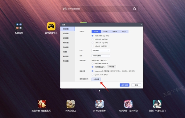
Task: Open 机型设置 in sidebar
Action: click(x=68, y=33)
